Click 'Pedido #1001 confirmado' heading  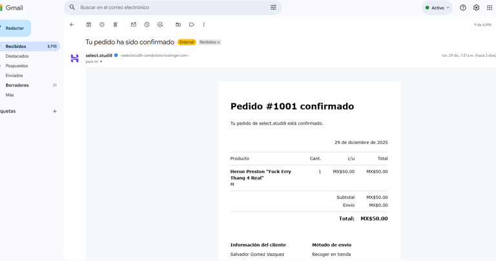pyautogui.click(x=292, y=107)
